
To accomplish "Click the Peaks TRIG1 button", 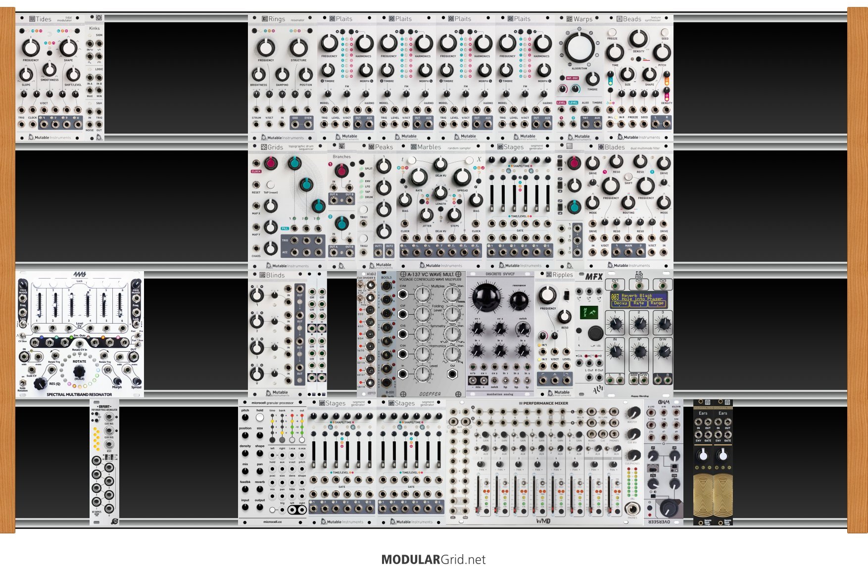I will [x=364, y=209].
